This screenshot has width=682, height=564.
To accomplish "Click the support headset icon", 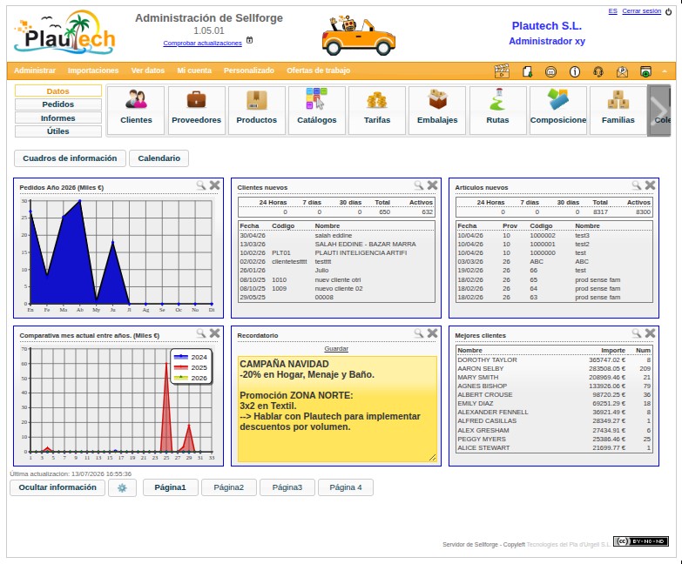I will tap(598, 71).
